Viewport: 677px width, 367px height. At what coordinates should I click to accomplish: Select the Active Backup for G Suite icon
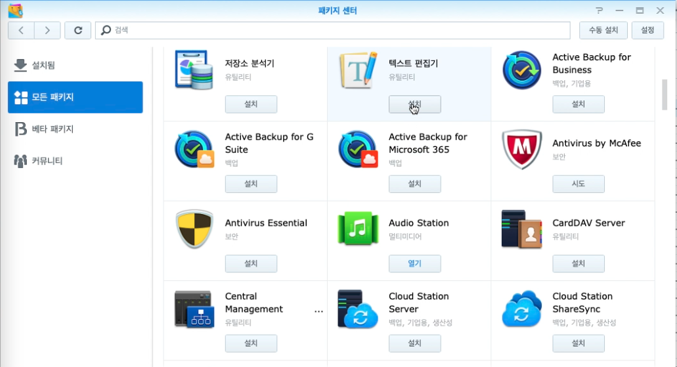point(194,150)
